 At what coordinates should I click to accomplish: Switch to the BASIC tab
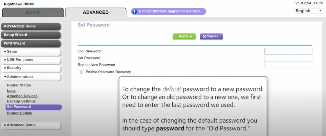point(33,12)
